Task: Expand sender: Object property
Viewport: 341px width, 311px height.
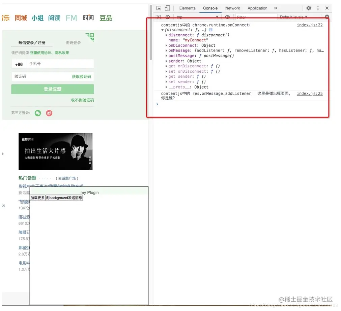Action: 166,61
